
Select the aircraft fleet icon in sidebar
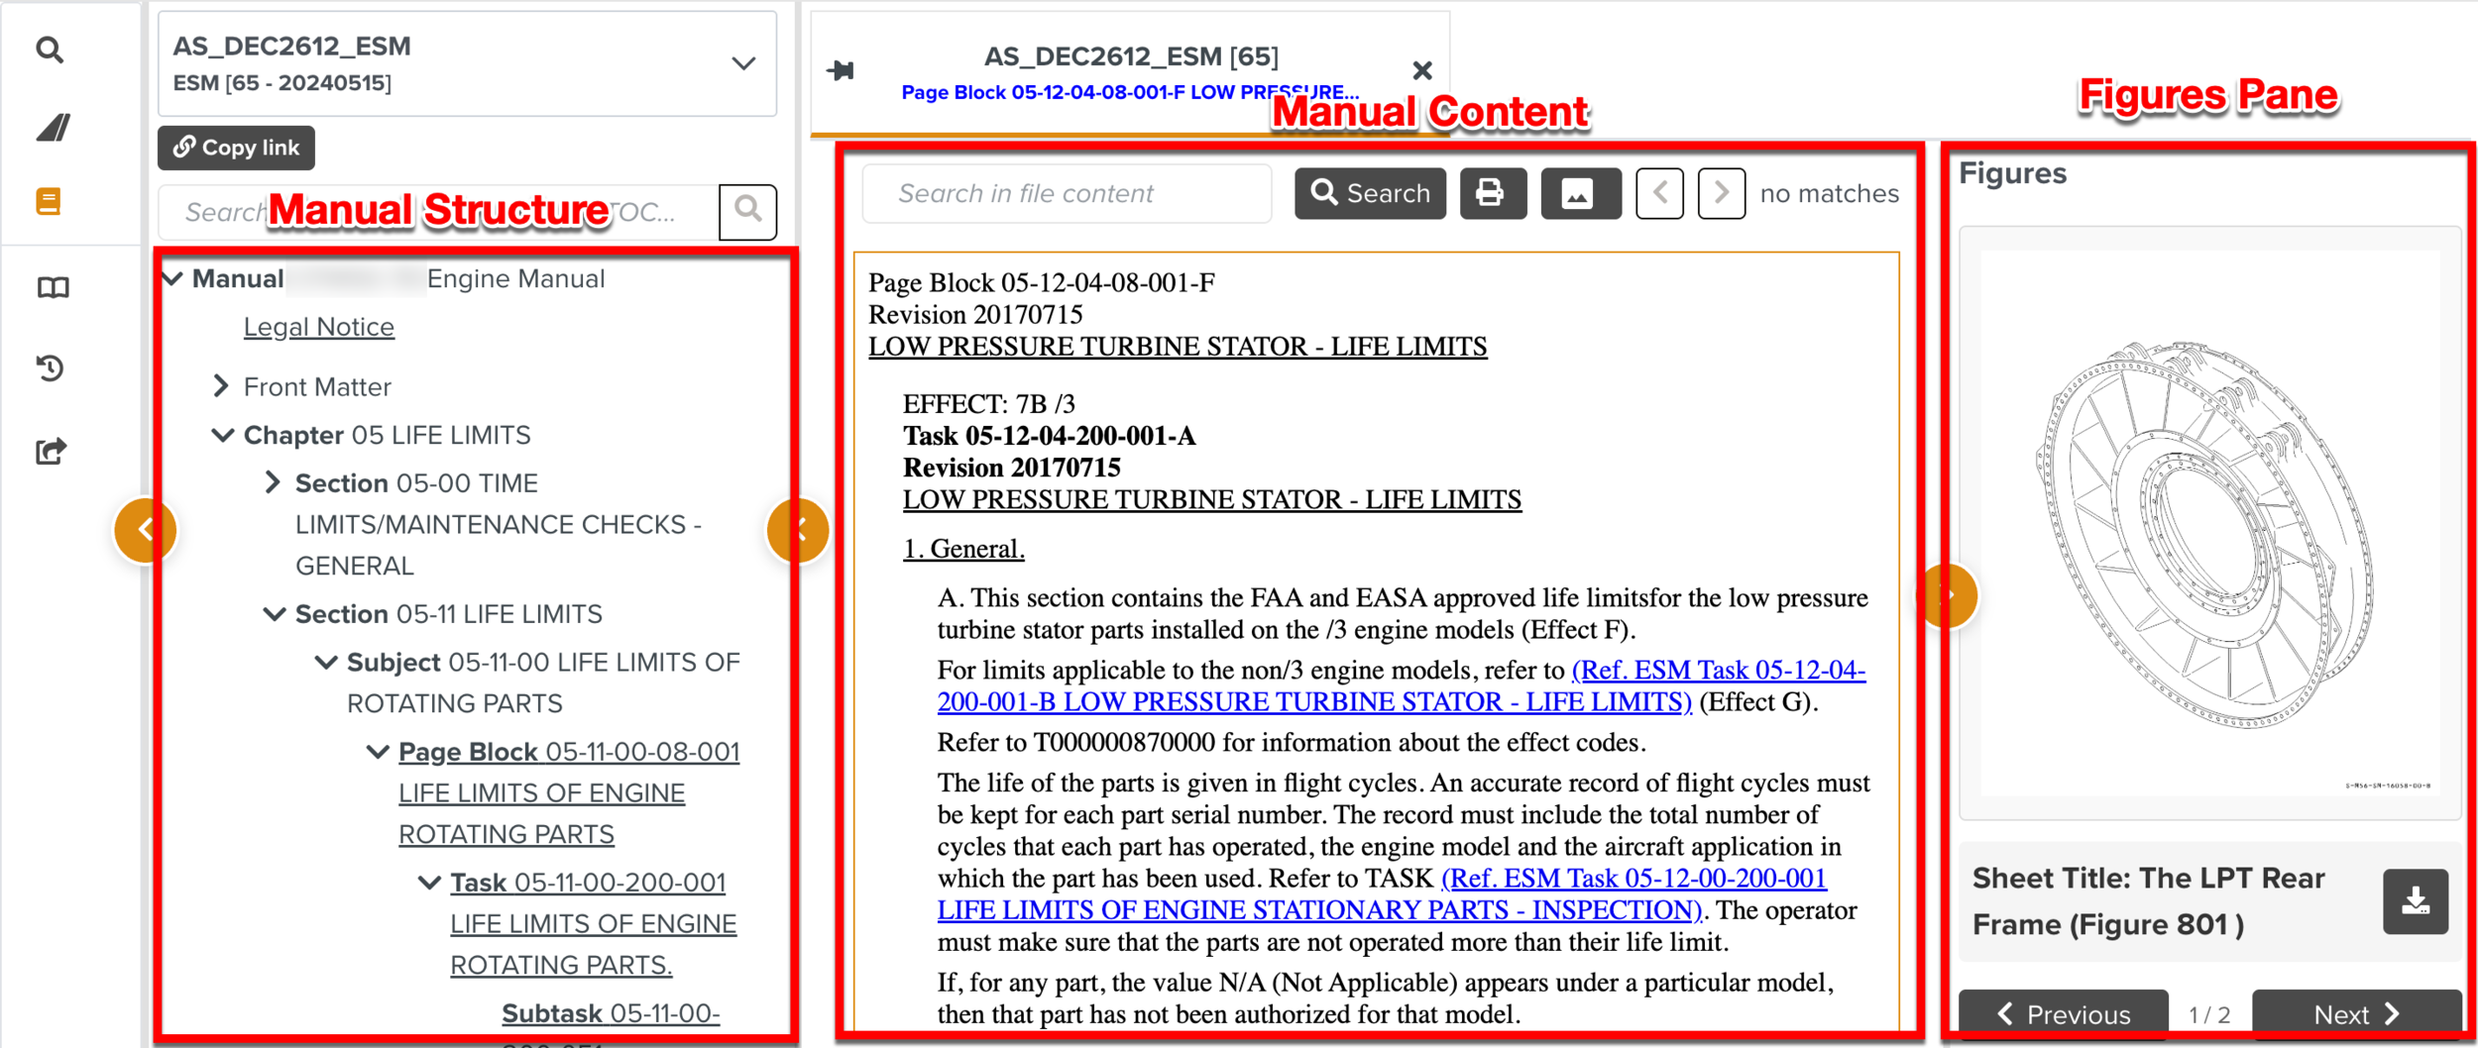pyautogui.click(x=51, y=127)
